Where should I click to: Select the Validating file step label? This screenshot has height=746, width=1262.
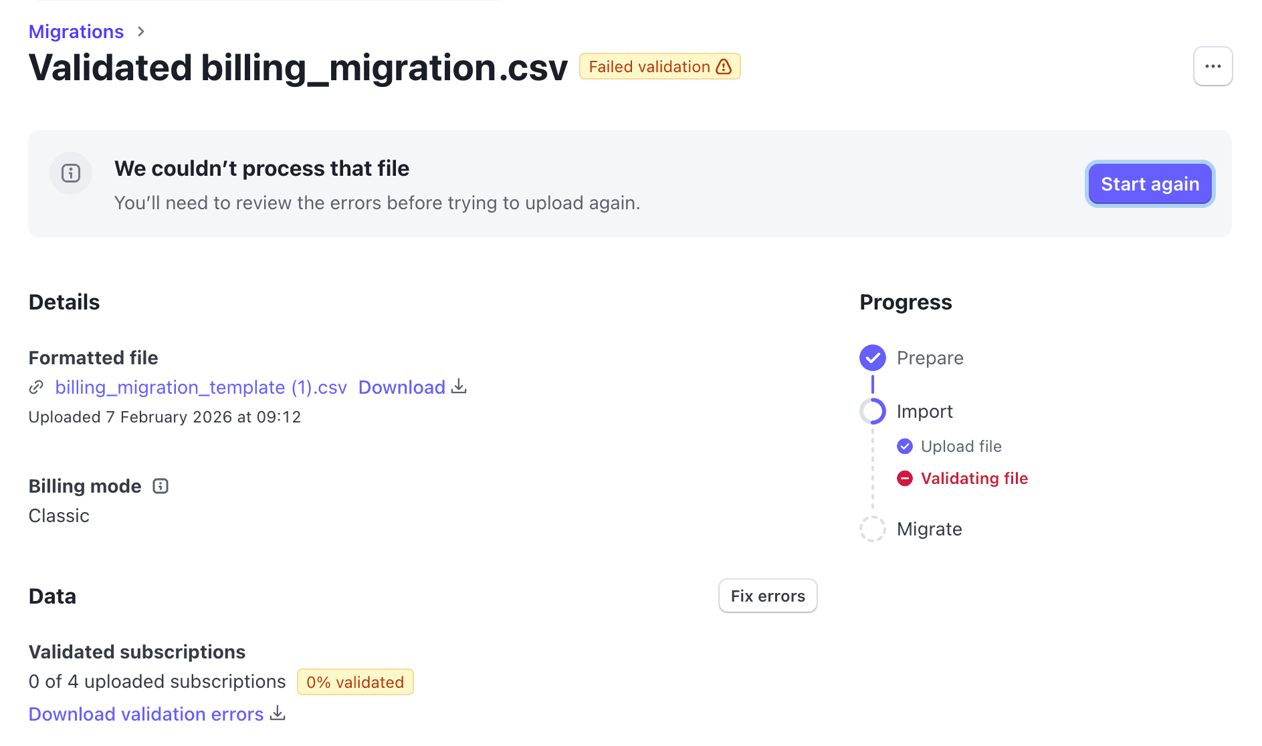coord(974,478)
